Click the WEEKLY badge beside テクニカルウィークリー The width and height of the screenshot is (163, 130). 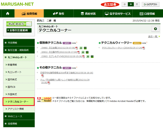click(x=137, y=43)
